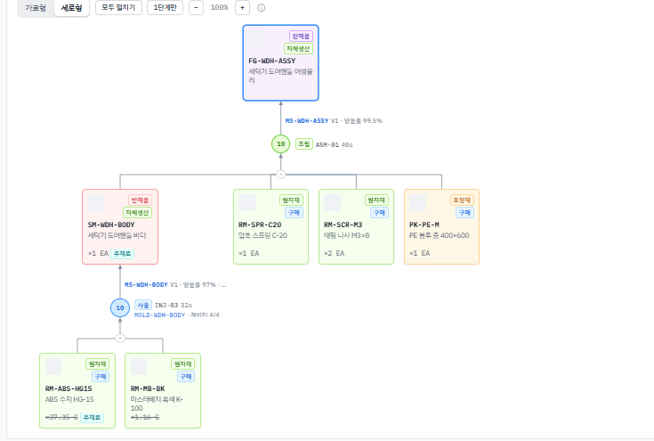The width and height of the screenshot is (654, 441).
Task: Collapse children under the assembly step
Action: [x=280, y=174]
